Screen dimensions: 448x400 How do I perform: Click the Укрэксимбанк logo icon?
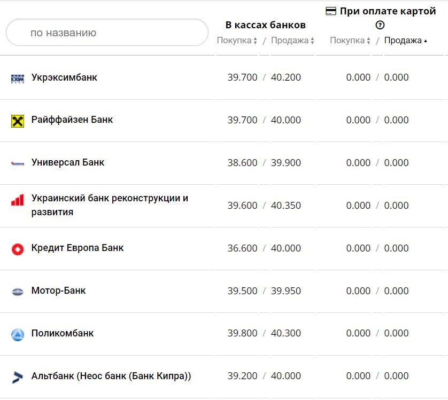click(x=18, y=79)
